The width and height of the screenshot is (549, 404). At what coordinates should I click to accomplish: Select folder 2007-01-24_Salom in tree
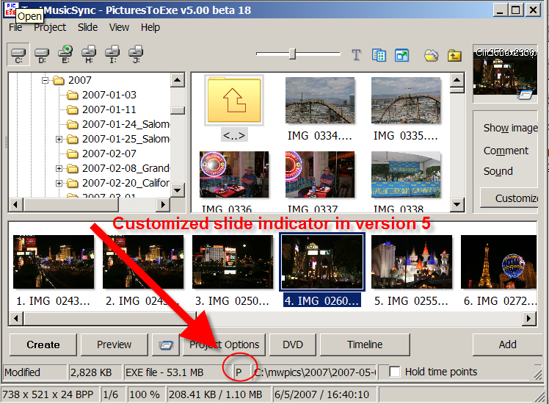coord(126,124)
